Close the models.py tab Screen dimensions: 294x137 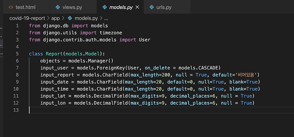pyautogui.click(x=137, y=7)
